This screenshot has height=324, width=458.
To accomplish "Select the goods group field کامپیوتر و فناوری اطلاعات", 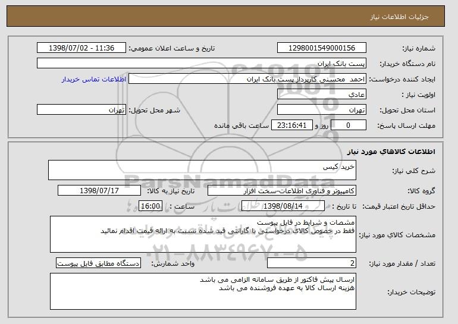I will pyautogui.click(x=282, y=191).
